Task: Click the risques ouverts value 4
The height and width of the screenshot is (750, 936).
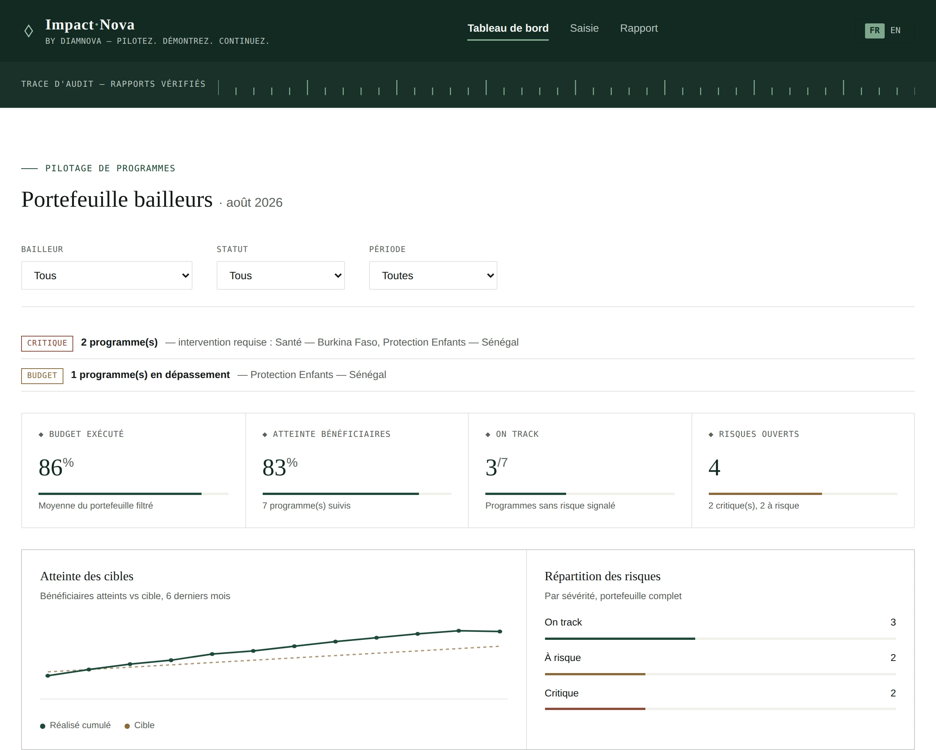Action: point(714,467)
